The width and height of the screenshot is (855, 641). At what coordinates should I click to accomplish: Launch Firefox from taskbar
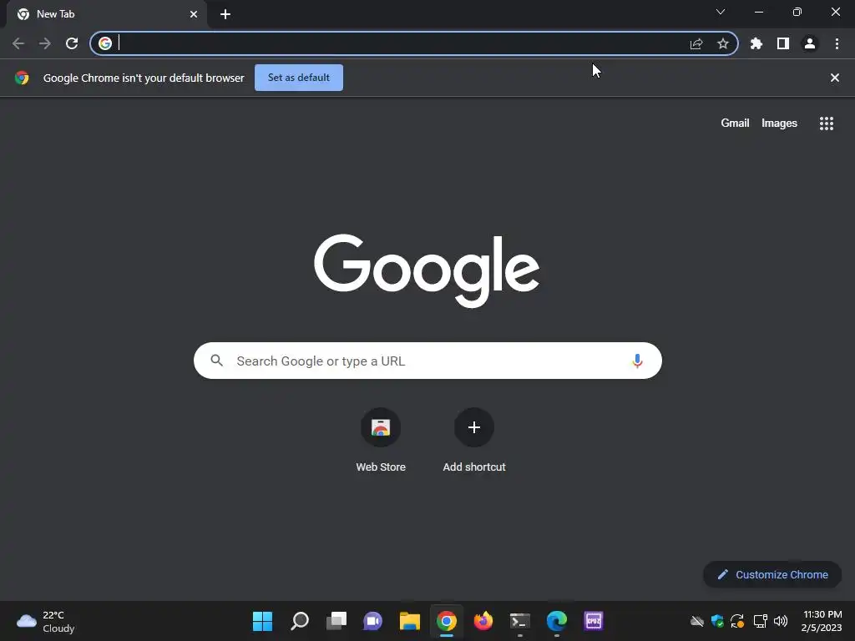coord(483,621)
